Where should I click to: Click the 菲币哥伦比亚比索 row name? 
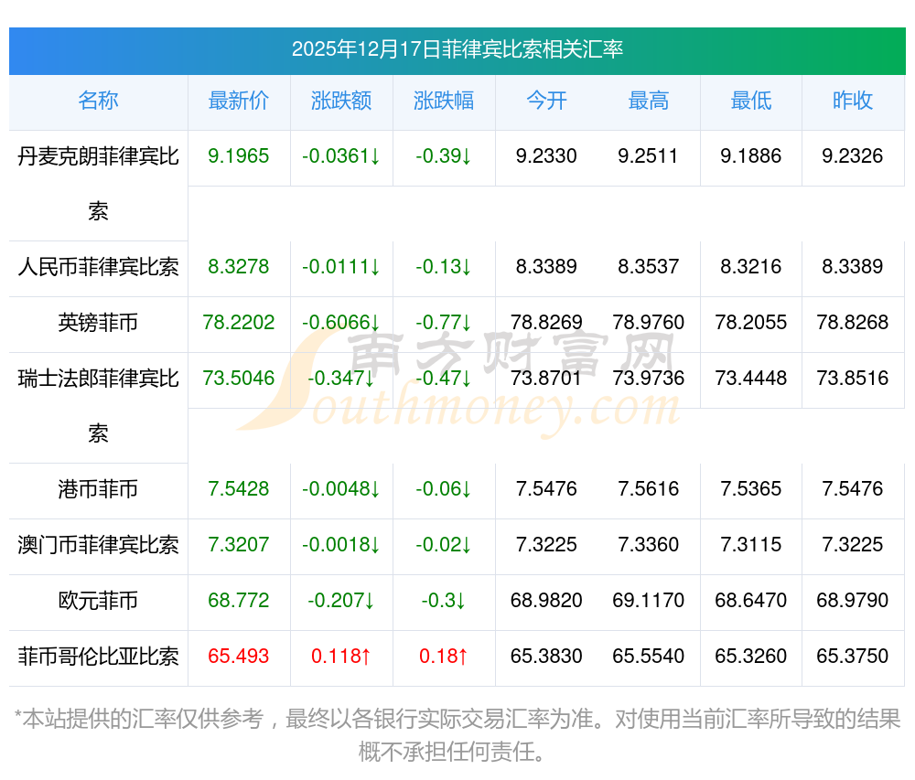pos(98,657)
